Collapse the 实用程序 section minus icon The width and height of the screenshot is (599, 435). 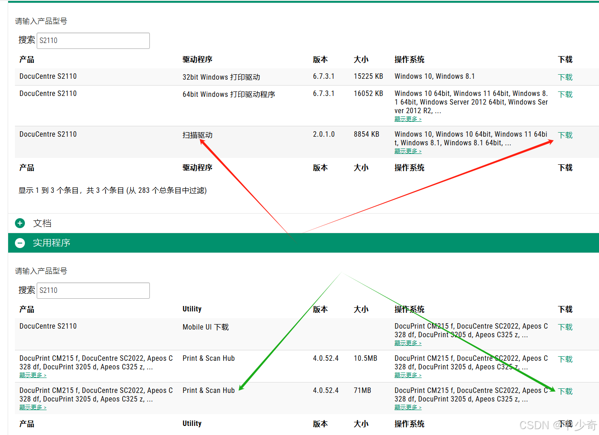point(20,243)
